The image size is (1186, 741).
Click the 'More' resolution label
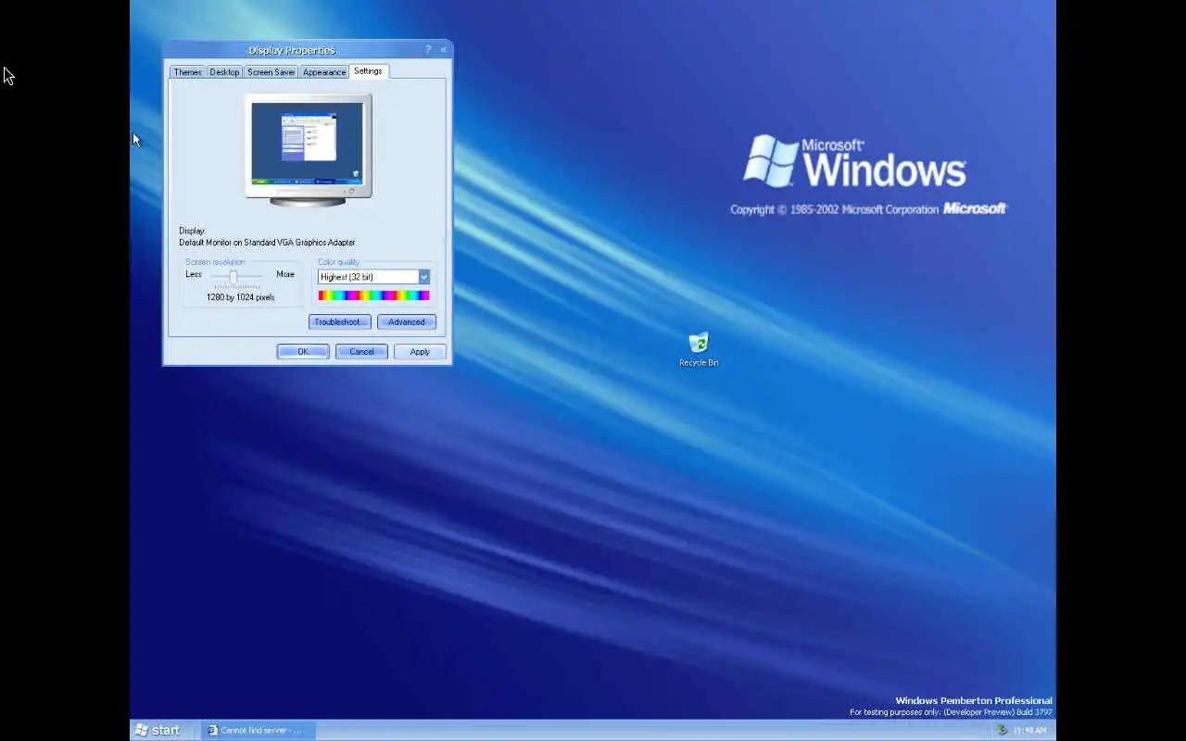285,274
